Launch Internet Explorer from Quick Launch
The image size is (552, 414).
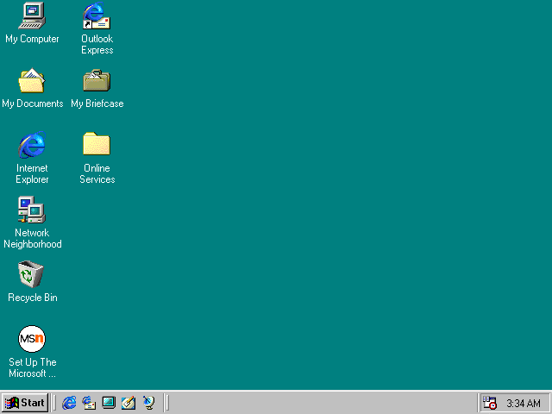(69, 403)
